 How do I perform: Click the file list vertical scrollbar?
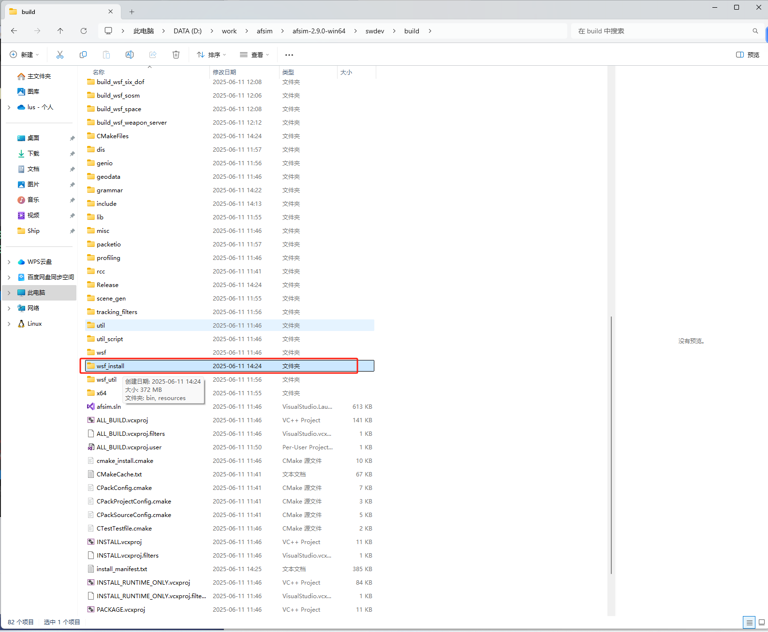[x=611, y=445]
